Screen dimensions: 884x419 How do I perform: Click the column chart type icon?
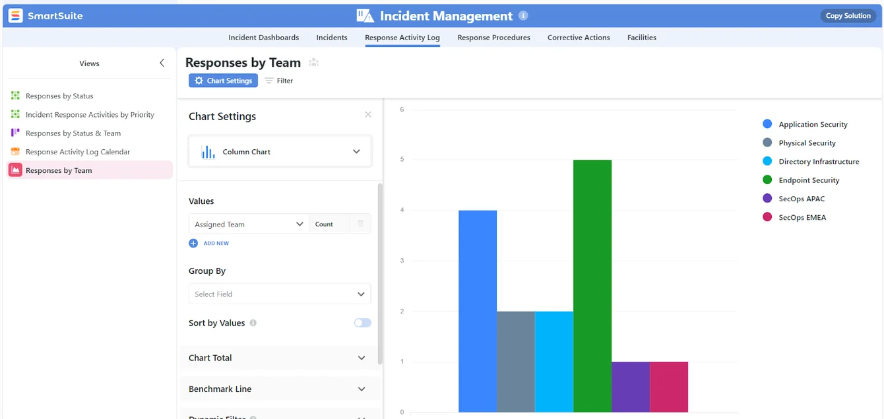208,152
